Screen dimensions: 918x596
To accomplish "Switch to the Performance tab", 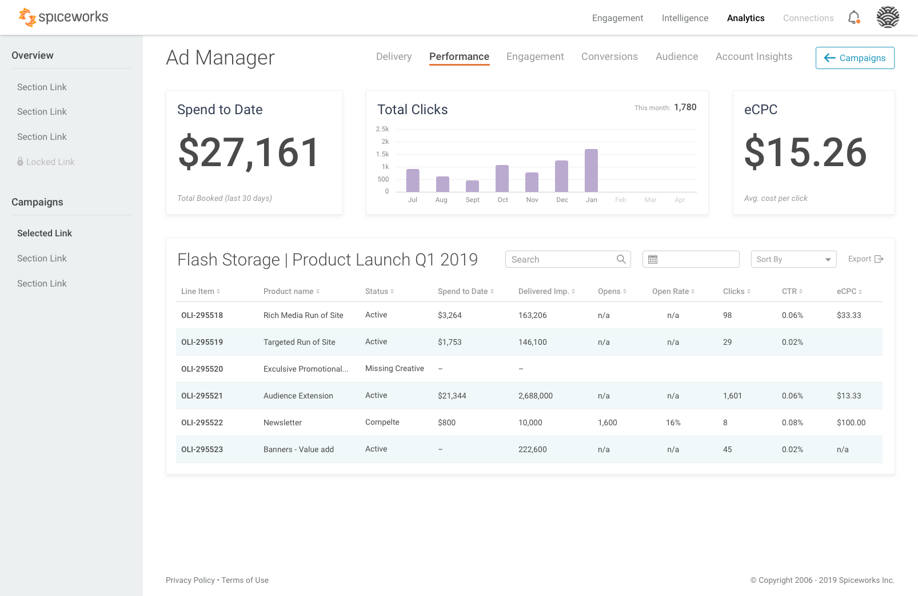I will pyautogui.click(x=459, y=57).
